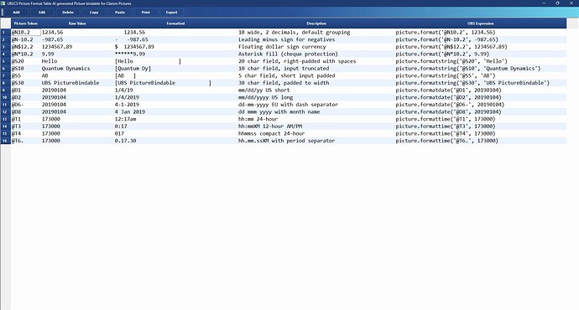
Task: Select the @D2 token cell
Action: pyautogui.click(x=26, y=97)
